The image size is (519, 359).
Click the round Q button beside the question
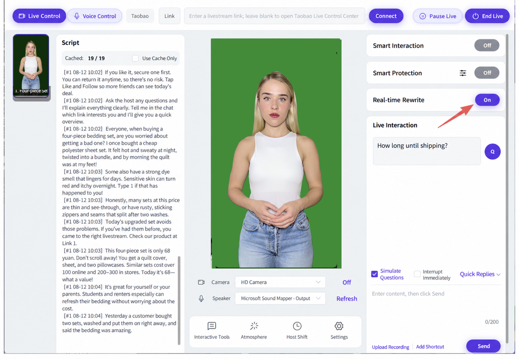coord(492,152)
